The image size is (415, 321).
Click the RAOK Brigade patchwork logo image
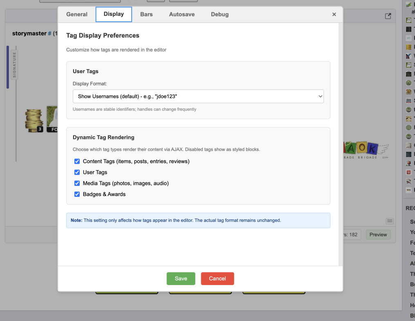[365, 150]
